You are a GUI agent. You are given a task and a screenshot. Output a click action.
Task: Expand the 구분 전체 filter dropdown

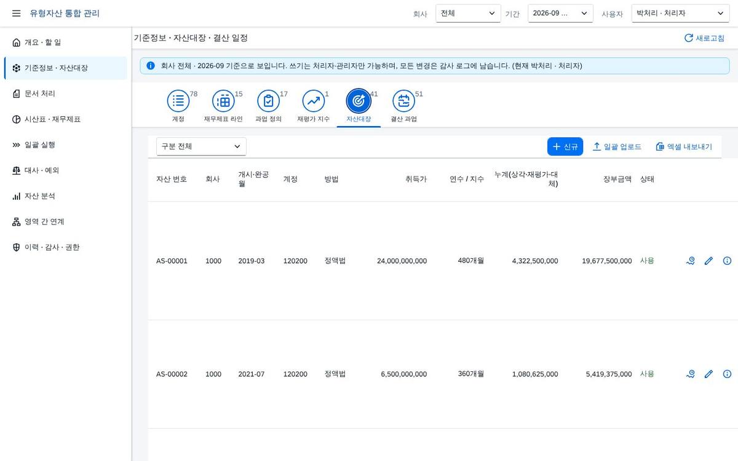(x=201, y=146)
